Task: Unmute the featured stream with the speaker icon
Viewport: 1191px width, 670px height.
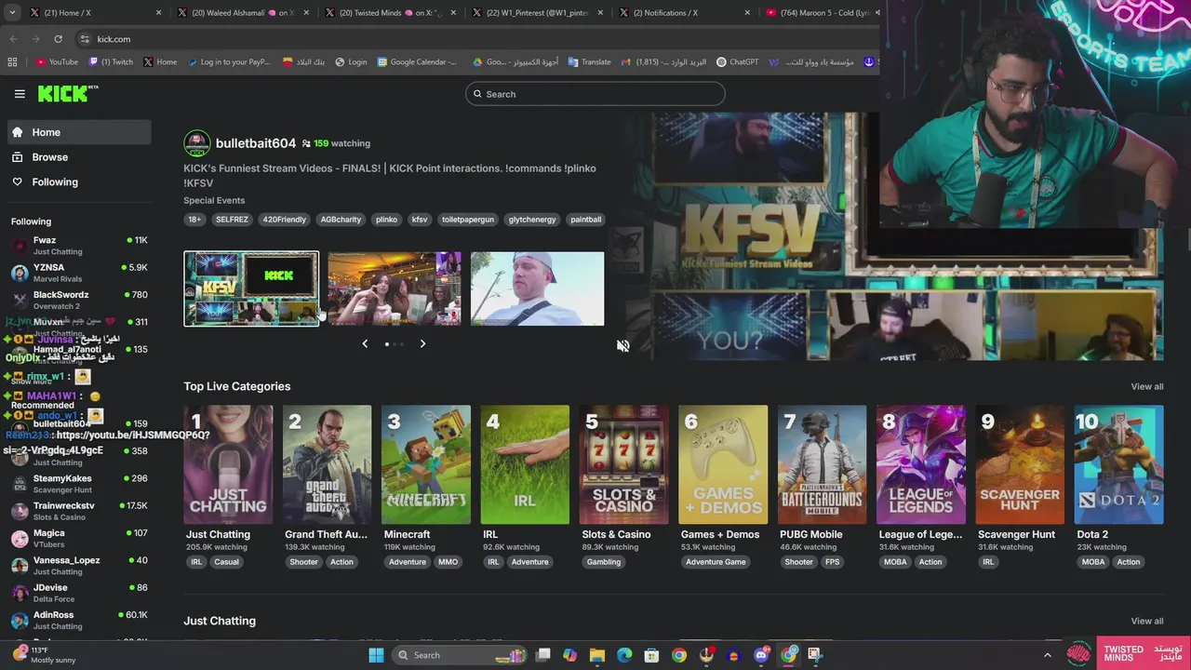Action: [x=622, y=345]
